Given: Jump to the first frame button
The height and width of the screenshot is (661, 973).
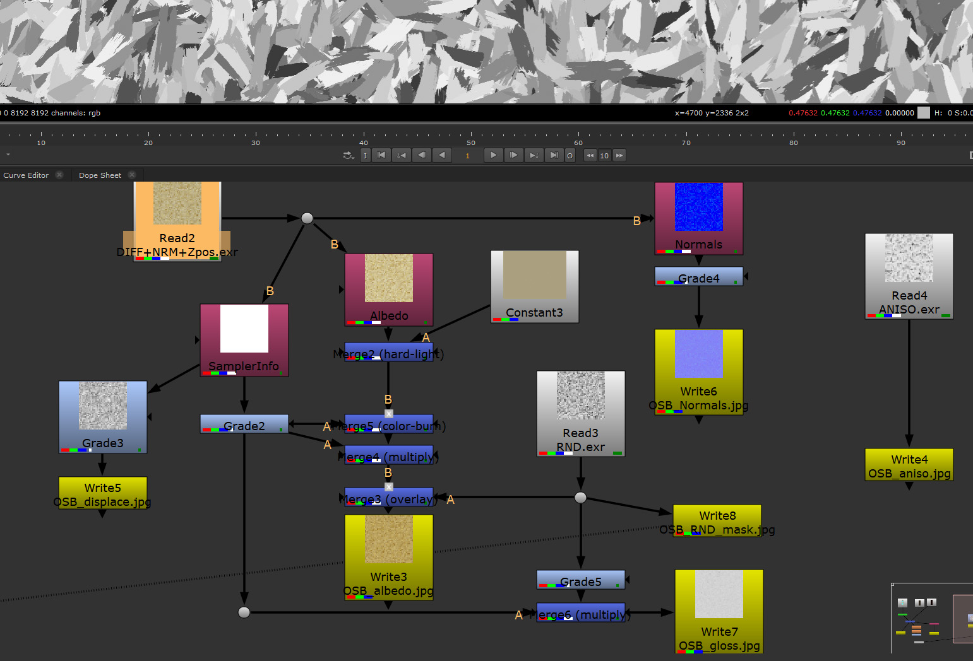Looking at the screenshot, I should [381, 155].
